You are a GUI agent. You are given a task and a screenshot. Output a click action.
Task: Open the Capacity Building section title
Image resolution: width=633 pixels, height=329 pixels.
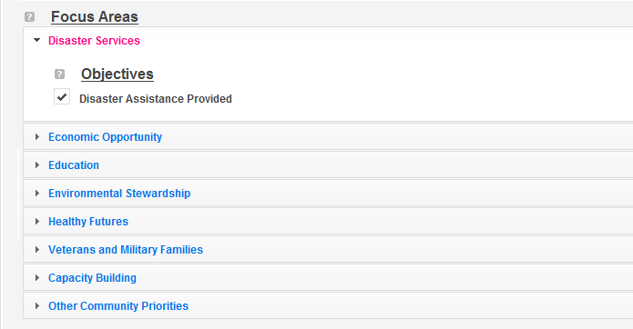click(92, 278)
